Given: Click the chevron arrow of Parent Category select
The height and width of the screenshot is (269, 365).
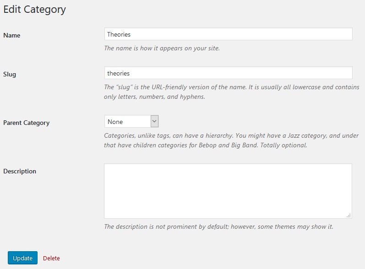Looking at the screenshot, I should coord(154,121).
